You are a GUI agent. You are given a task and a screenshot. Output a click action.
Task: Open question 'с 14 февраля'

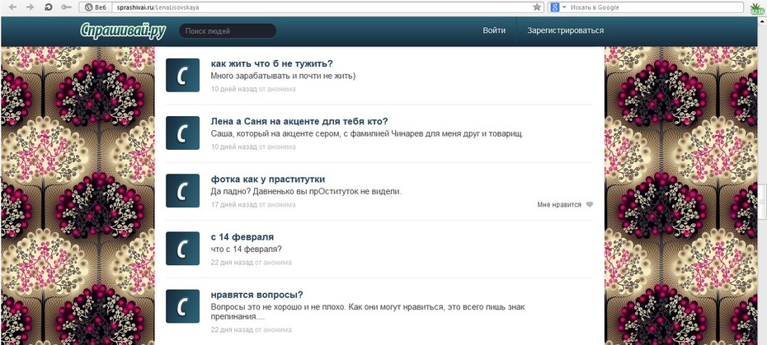click(242, 237)
